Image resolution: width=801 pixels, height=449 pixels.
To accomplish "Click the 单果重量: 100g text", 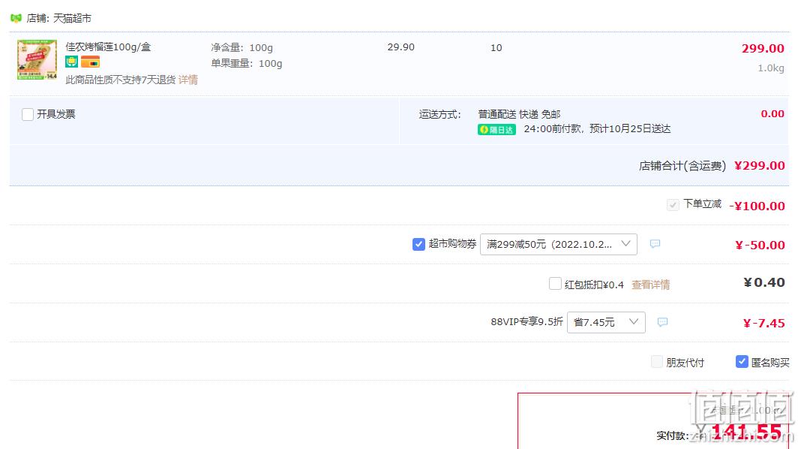I will pos(247,63).
